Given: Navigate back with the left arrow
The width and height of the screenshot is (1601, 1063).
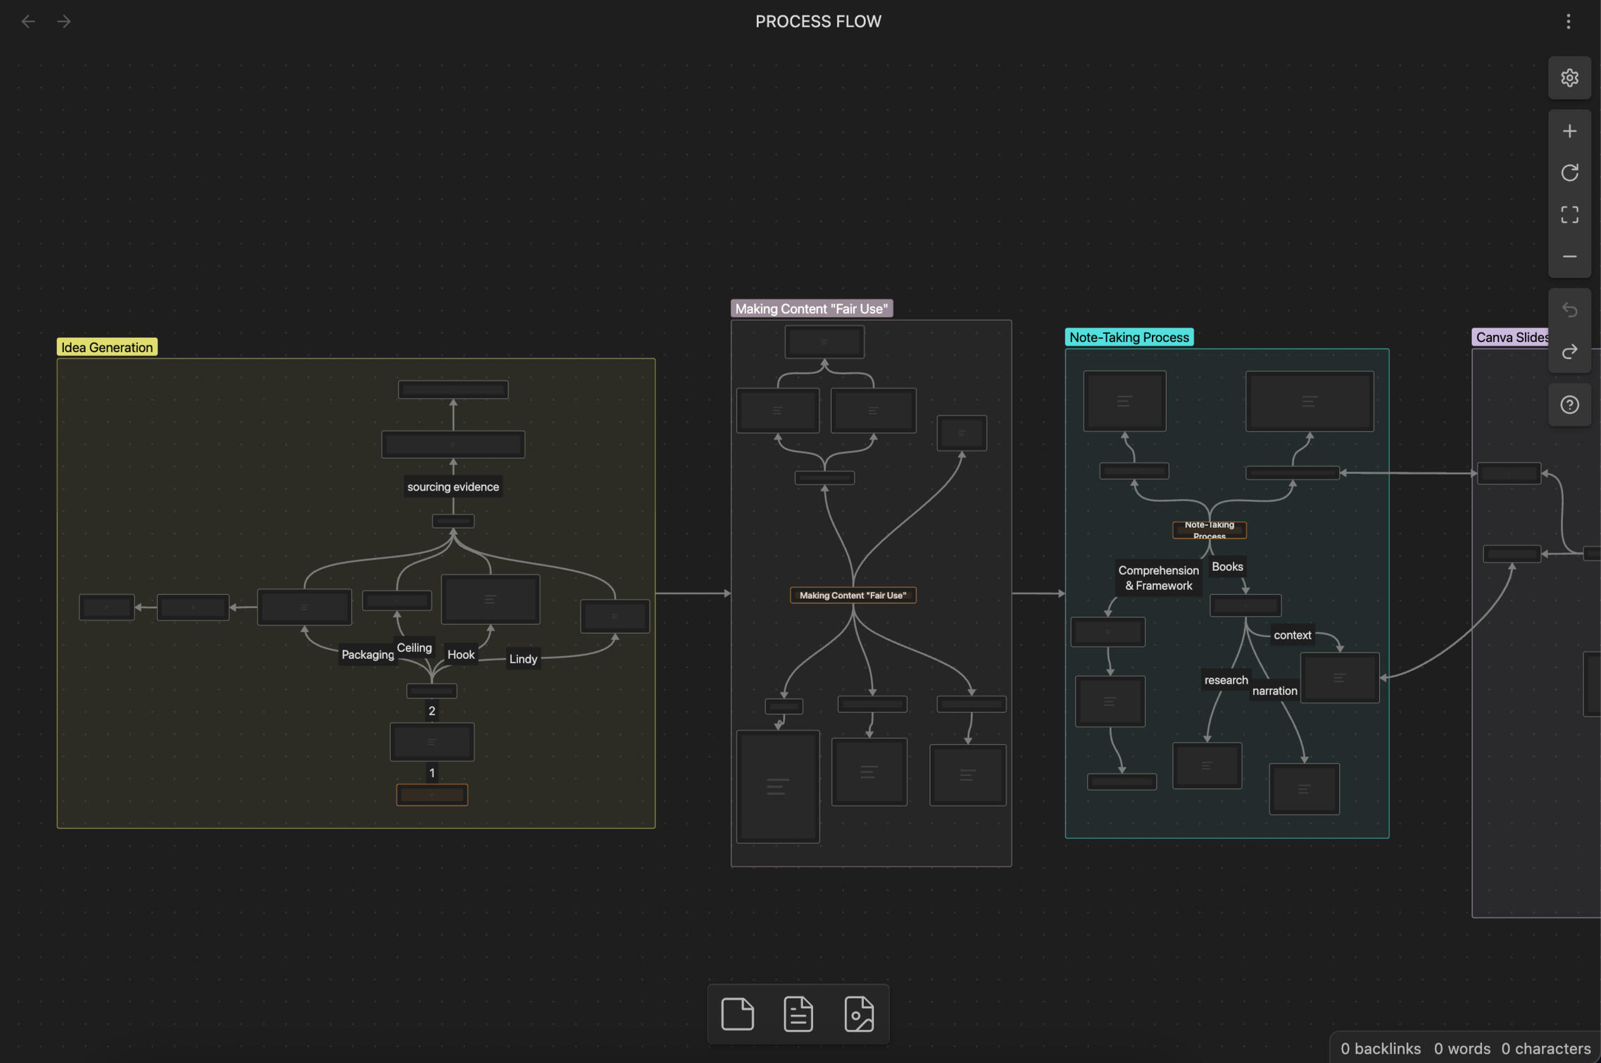Looking at the screenshot, I should (x=28, y=22).
